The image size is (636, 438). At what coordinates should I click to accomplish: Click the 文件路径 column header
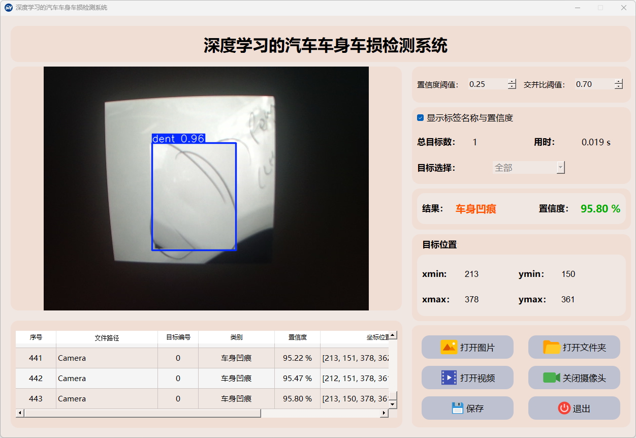tap(107, 337)
